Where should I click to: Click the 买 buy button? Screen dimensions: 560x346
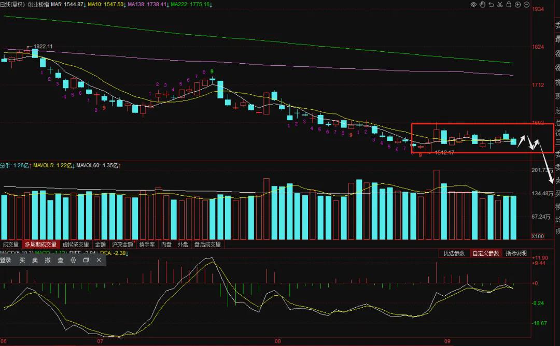pos(22,260)
